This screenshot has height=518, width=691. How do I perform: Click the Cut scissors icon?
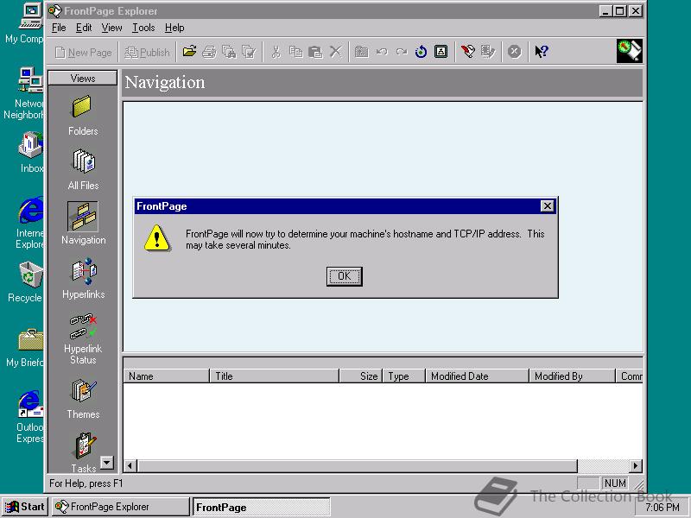[276, 52]
